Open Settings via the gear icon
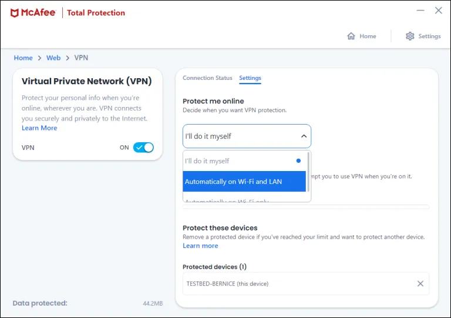The height and width of the screenshot is (318, 451). tap(410, 36)
